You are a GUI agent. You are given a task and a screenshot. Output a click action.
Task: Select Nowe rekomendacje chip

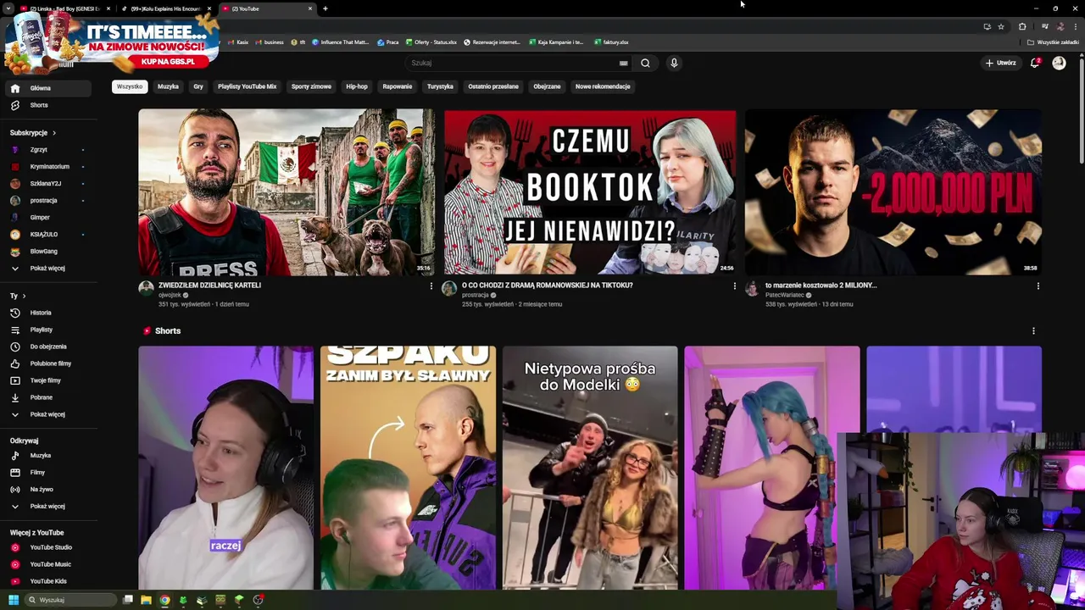tap(603, 86)
